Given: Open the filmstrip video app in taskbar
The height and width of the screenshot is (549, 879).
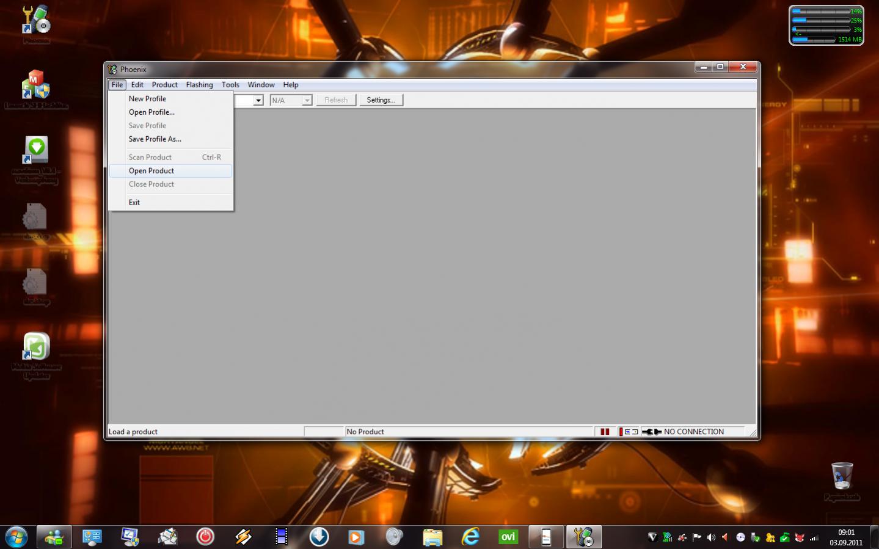Looking at the screenshot, I should pyautogui.click(x=281, y=537).
